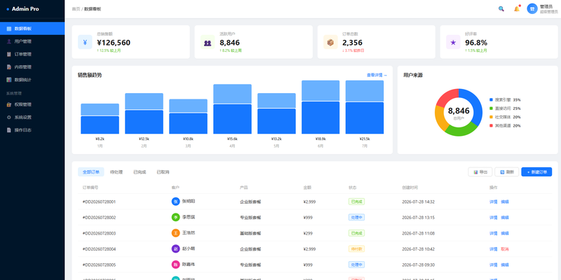Click the 导出 export button
Screen dimensions: 561x280
(480, 172)
